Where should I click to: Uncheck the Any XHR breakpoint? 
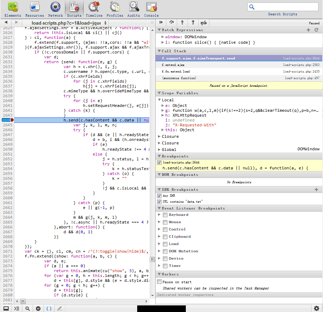(x=159, y=196)
